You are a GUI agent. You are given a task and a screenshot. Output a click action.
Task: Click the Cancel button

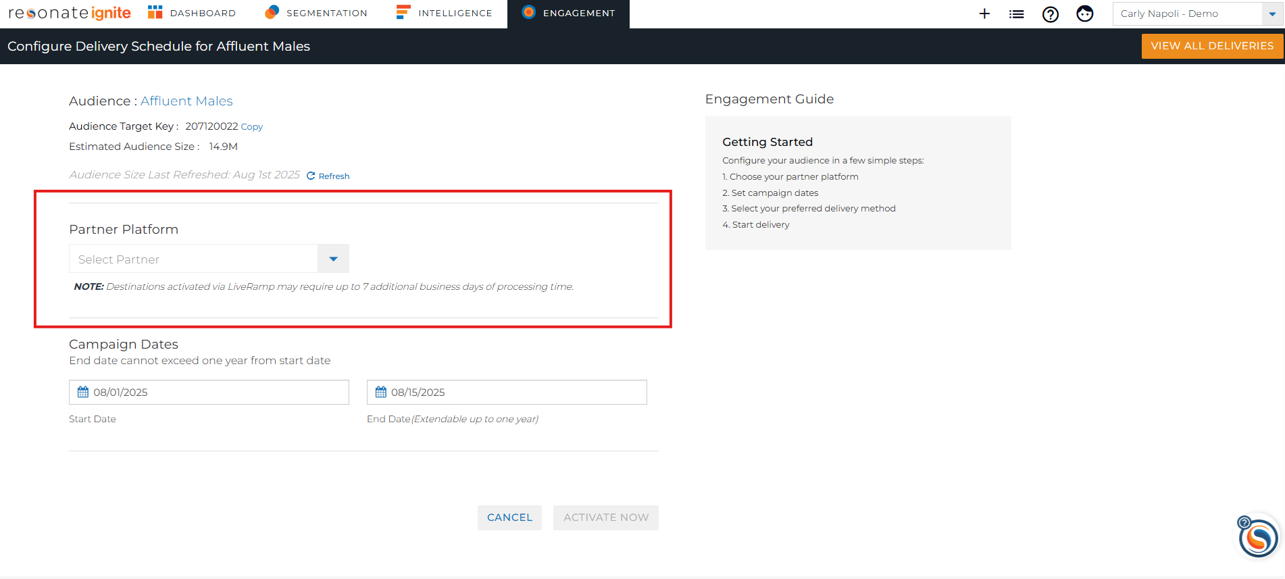(x=509, y=518)
